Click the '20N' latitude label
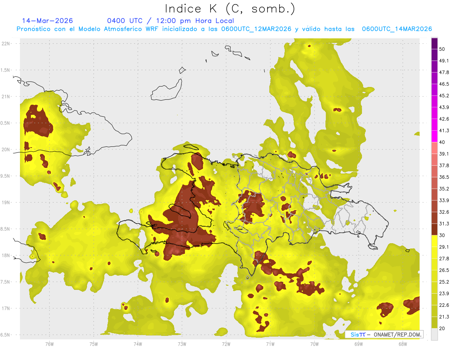This screenshot has height=349, width=452. click(6, 149)
